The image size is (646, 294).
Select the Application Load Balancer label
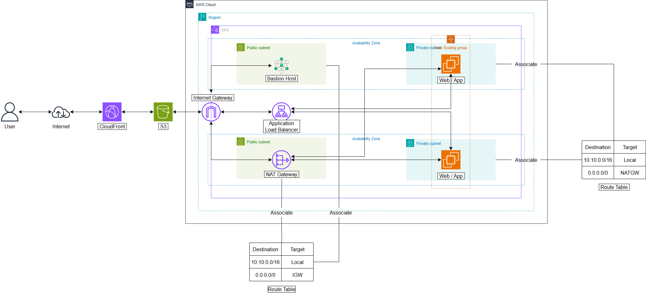(x=282, y=126)
